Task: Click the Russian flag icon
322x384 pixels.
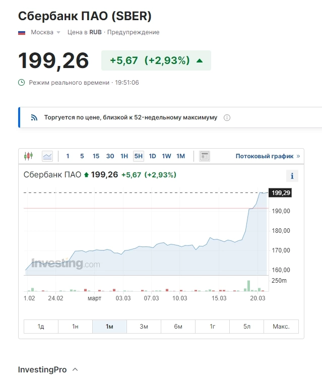Action: [22, 32]
